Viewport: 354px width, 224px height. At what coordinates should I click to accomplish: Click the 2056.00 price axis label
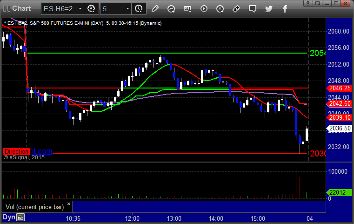coord(339,48)
